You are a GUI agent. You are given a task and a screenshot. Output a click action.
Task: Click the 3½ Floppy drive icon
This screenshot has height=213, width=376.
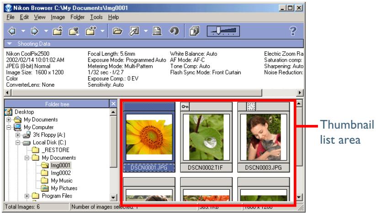[x=26, y=135]
